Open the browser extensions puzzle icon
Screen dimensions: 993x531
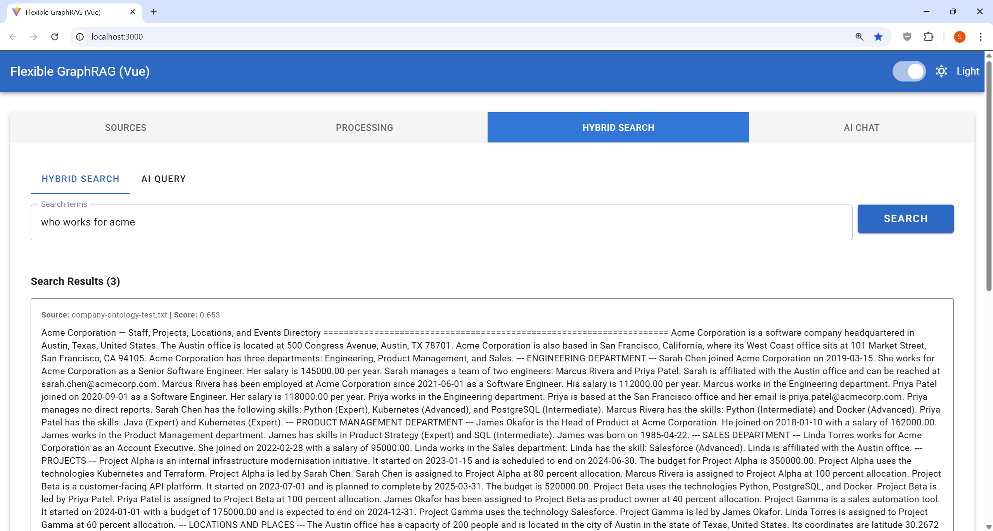coord(929,37)
